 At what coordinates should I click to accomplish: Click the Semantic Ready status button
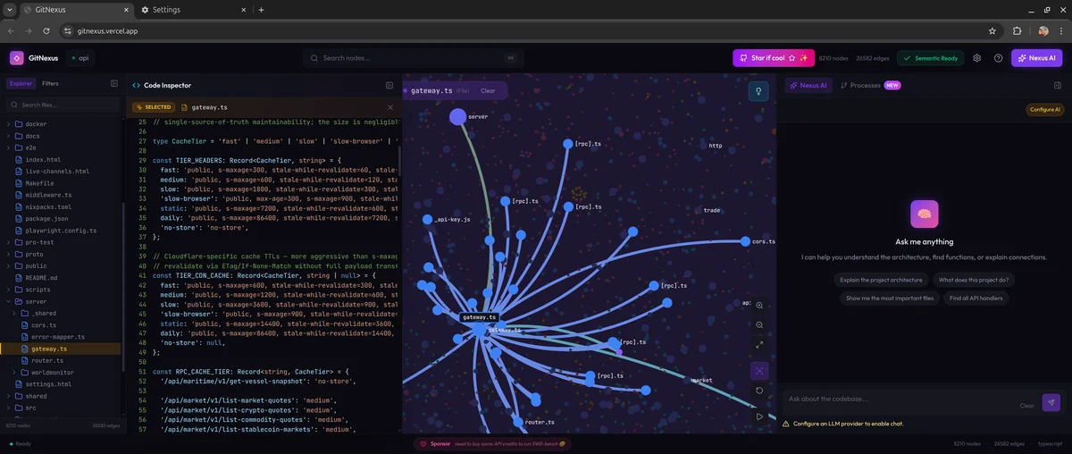pos(930,58)
